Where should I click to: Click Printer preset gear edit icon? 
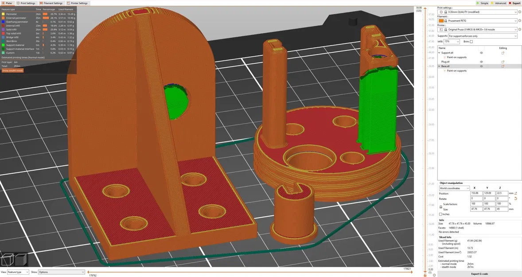pos(520,30)
